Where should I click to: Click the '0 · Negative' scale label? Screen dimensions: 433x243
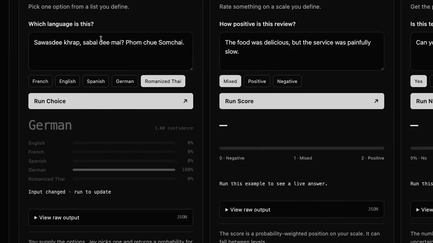(232, 158)
